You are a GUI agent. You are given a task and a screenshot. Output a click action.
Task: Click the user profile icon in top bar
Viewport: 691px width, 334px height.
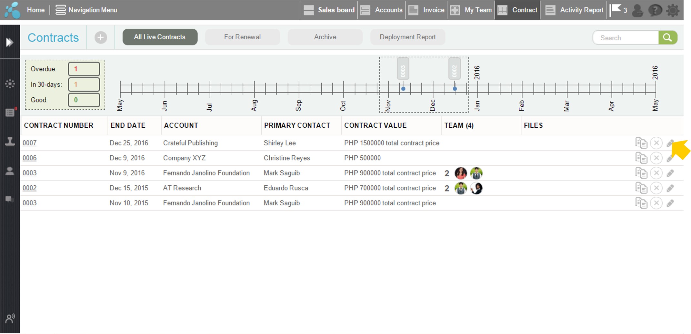[637, 10]
